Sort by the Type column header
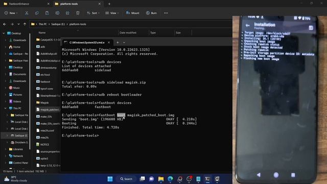The height and width of the screenshot is (184, 327). pyautogui.click(x=153, y=33)
